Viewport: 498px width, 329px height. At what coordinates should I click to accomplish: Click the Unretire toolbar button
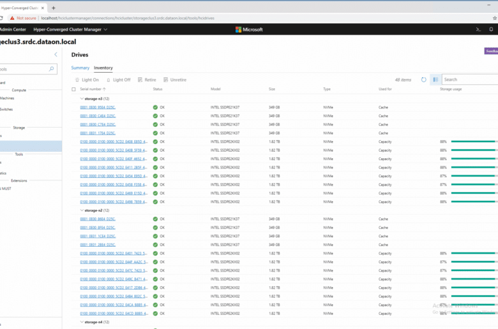(175, 80)
